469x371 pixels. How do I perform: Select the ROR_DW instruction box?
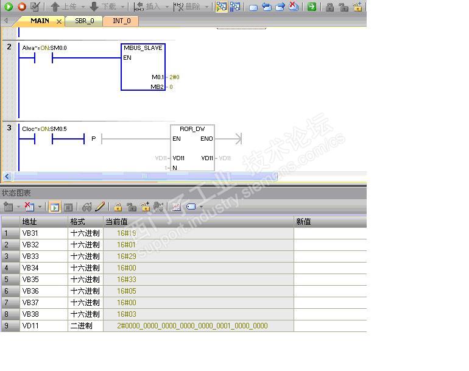point(192,148)
